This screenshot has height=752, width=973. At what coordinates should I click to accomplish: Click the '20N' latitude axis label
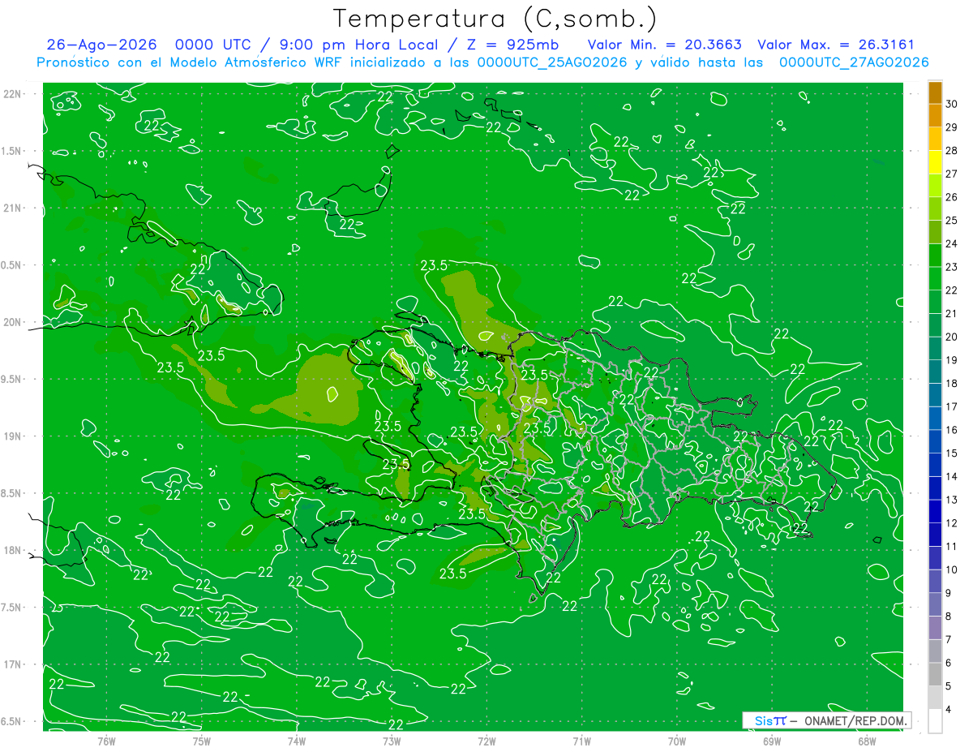click(x=13, y=323)
